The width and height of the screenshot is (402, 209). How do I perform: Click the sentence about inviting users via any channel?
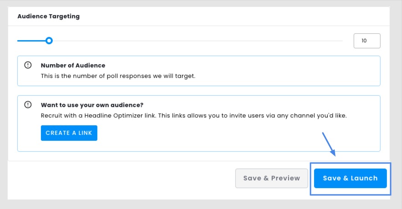pyautogui.click(x=252, y=115)
